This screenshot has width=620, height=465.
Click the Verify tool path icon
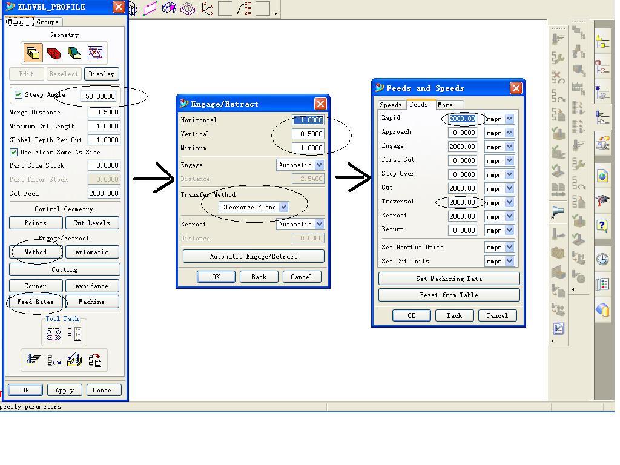(x=74, y=360)
